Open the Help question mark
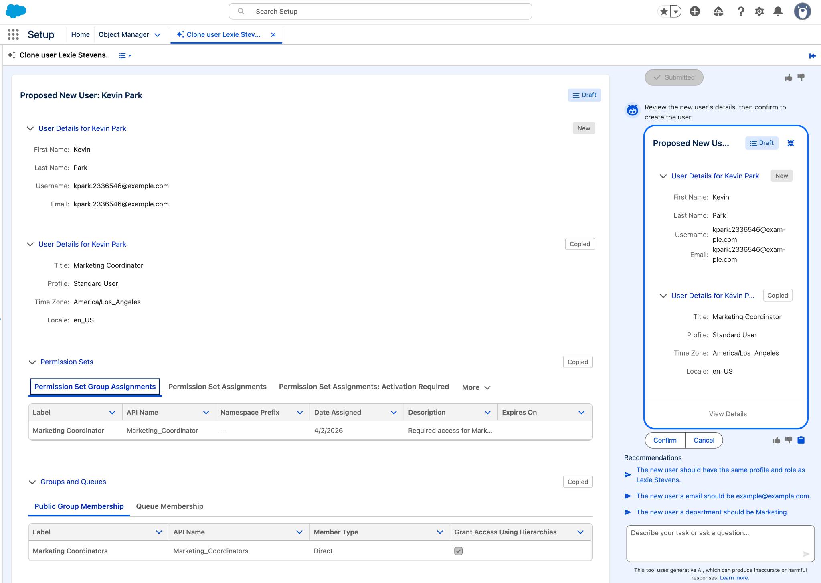Viewport: 821px width, 583px height. click(741, 12)
